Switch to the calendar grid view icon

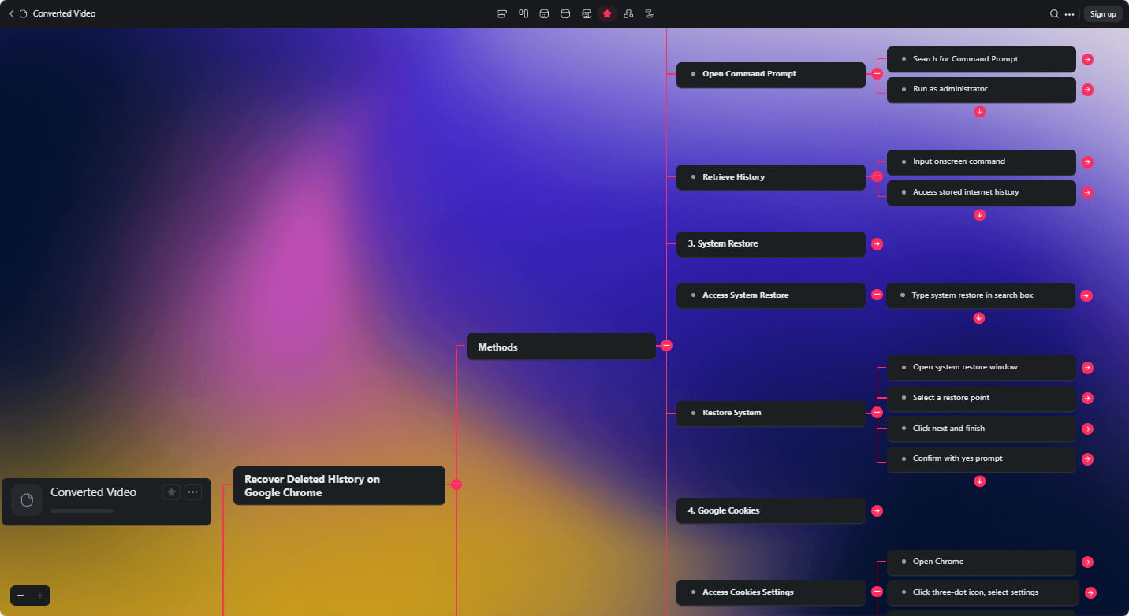[544, 13]
